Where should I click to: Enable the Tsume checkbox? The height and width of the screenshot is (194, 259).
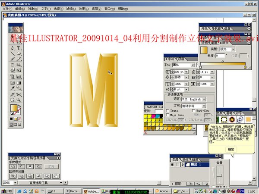(168, 110)
